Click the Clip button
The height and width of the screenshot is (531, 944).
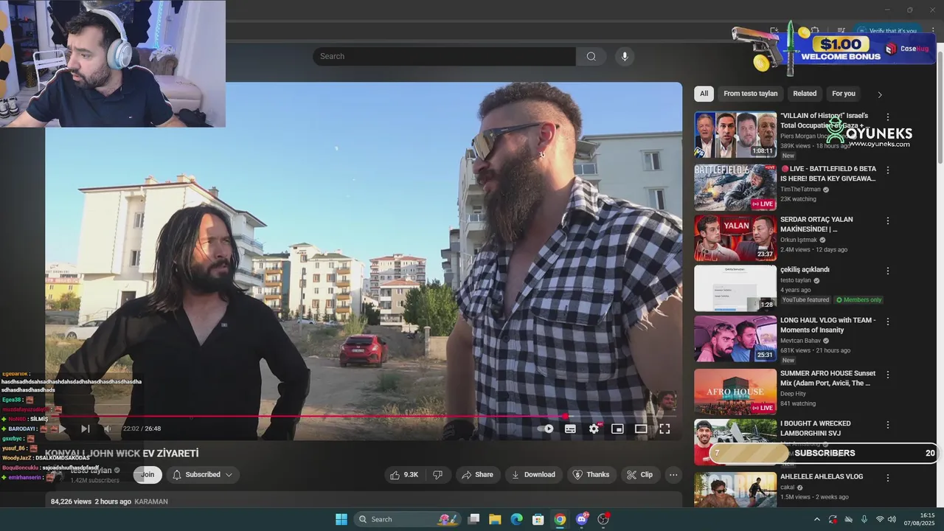click(x=640, y=475)
